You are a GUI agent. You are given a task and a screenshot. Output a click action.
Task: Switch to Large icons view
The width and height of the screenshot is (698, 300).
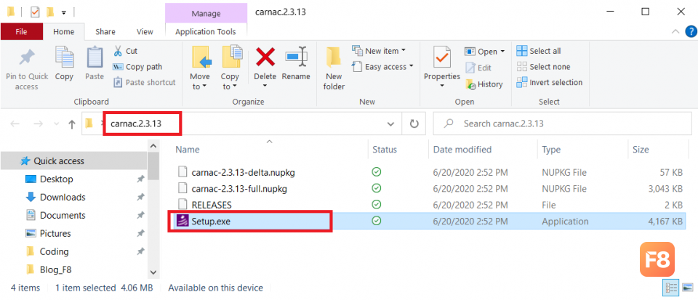point(687,288)
